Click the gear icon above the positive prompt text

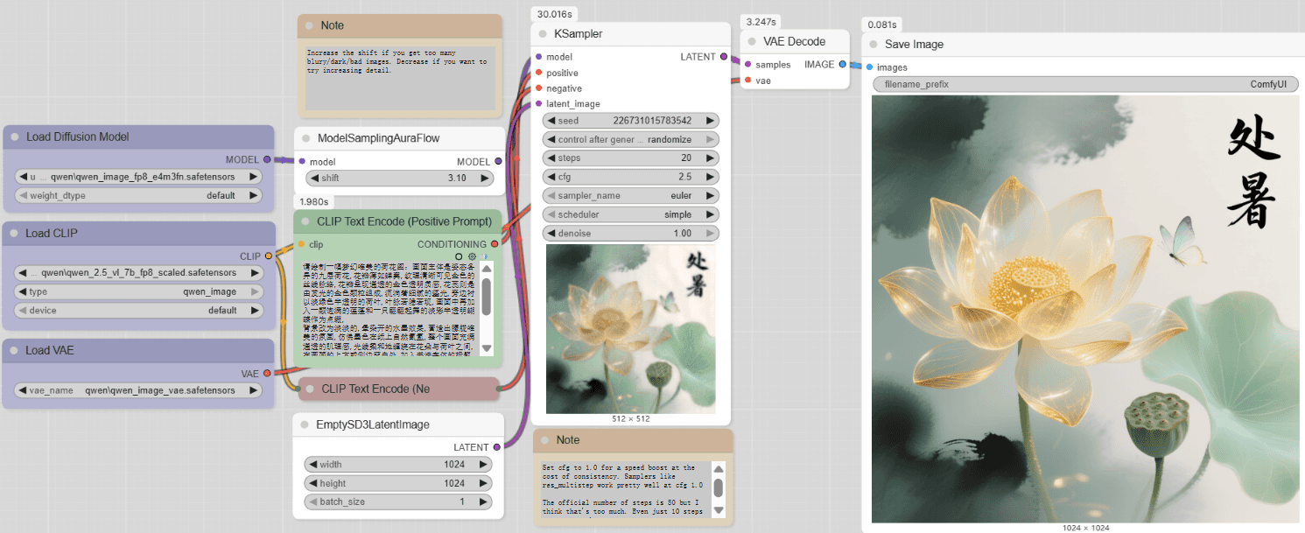[472, 256]
